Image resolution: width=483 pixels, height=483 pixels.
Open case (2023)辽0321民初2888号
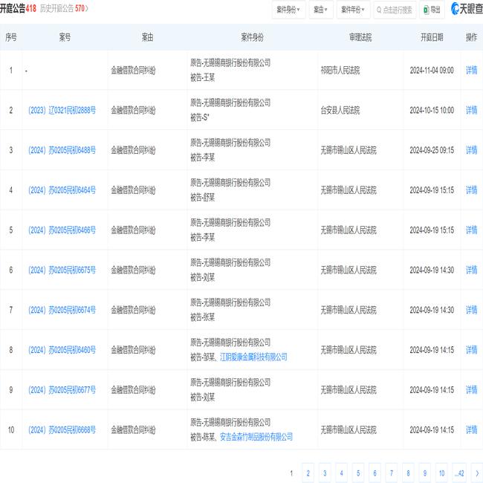(62, 110)
